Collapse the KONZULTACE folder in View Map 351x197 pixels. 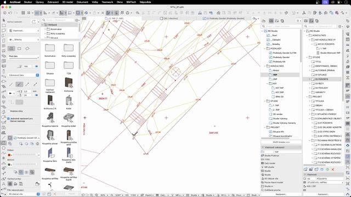click(x=265, y=66)
